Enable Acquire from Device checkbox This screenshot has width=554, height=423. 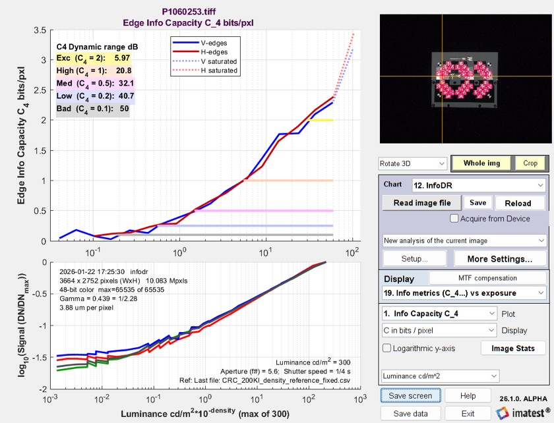click(454, 219)
